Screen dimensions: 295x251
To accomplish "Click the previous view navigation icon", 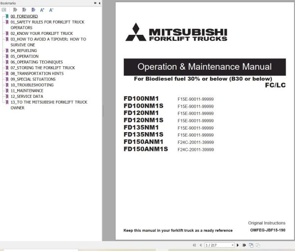I will point(251,245).
